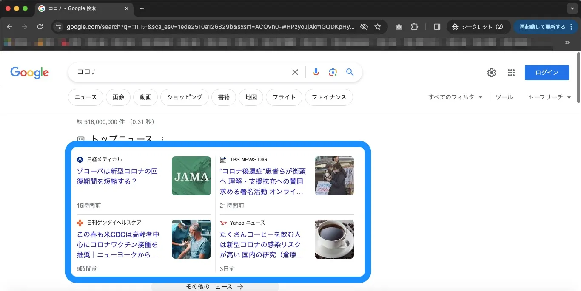The height and width of the screenshot is (291, 581).
Task: Click the street petition photo thumbnail
Action: coord(334,176)
